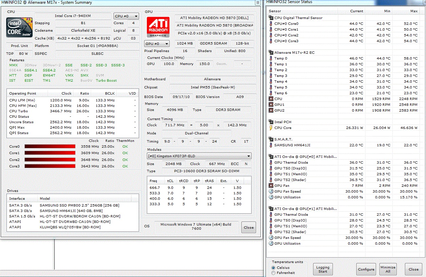The width and height of the screenshot is (426, 277).
Task: Click the ATI Radeon Graphics logo
Action: point(158,27)
